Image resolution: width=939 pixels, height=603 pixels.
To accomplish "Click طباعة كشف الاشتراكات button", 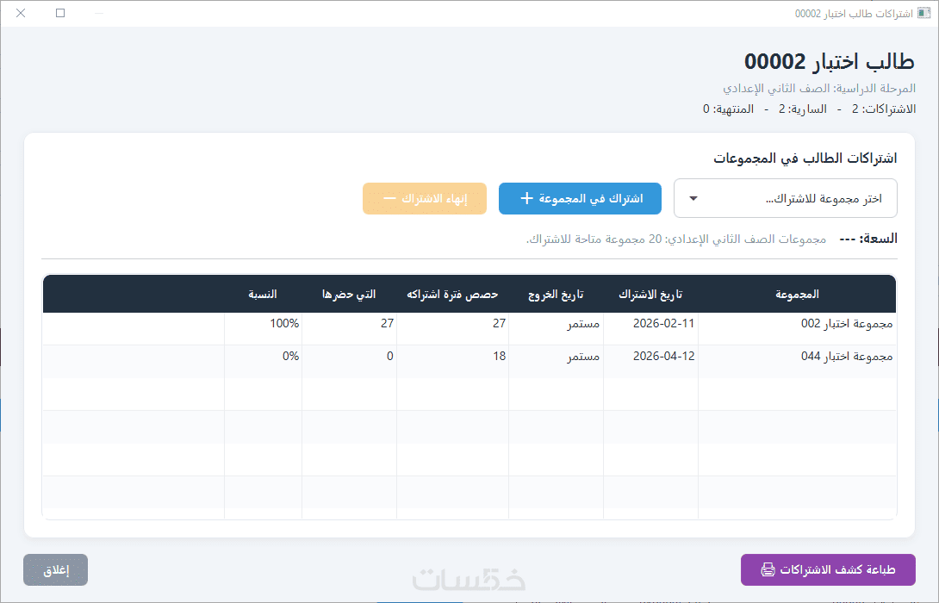I will coord(828,569).
